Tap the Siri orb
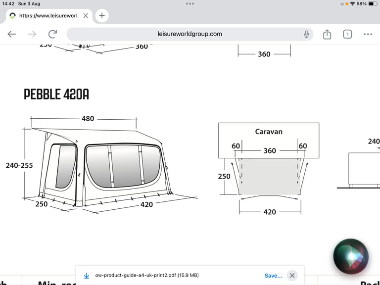The height and width of the screenshot is (285, 380). click(x=351, y=256)
